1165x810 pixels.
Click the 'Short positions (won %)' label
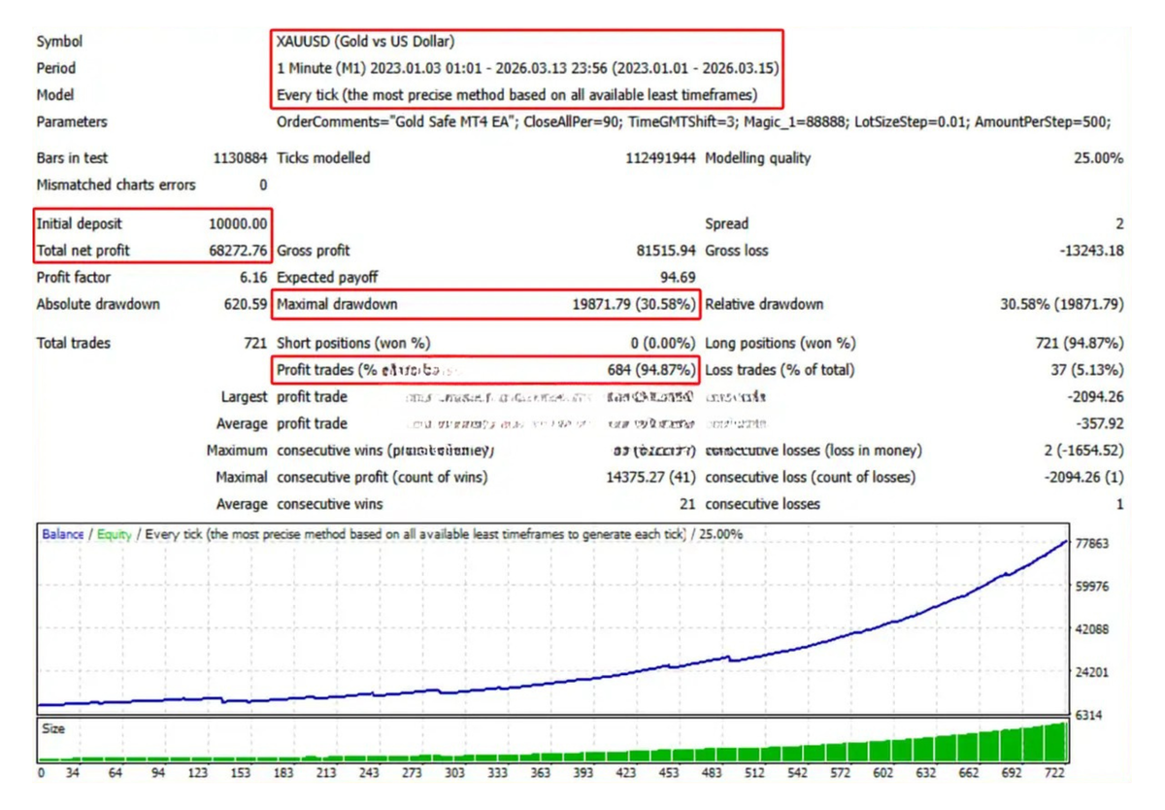point(353,343)
